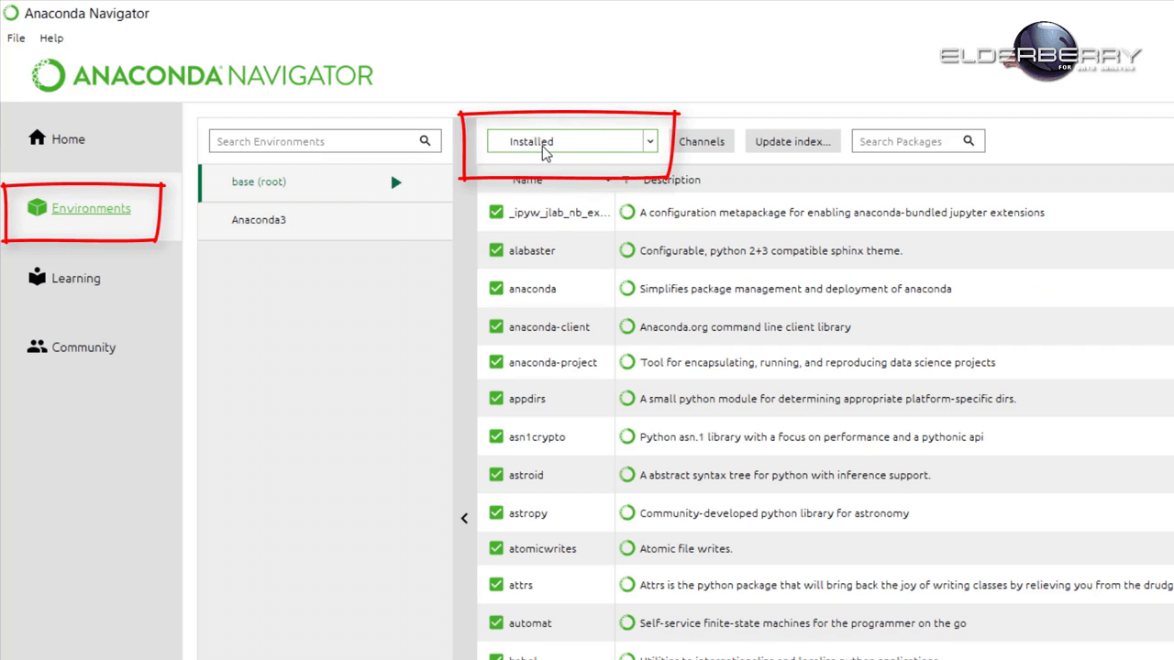
Task: Uncheck the alabaster package checkbox
Action: 496,250
